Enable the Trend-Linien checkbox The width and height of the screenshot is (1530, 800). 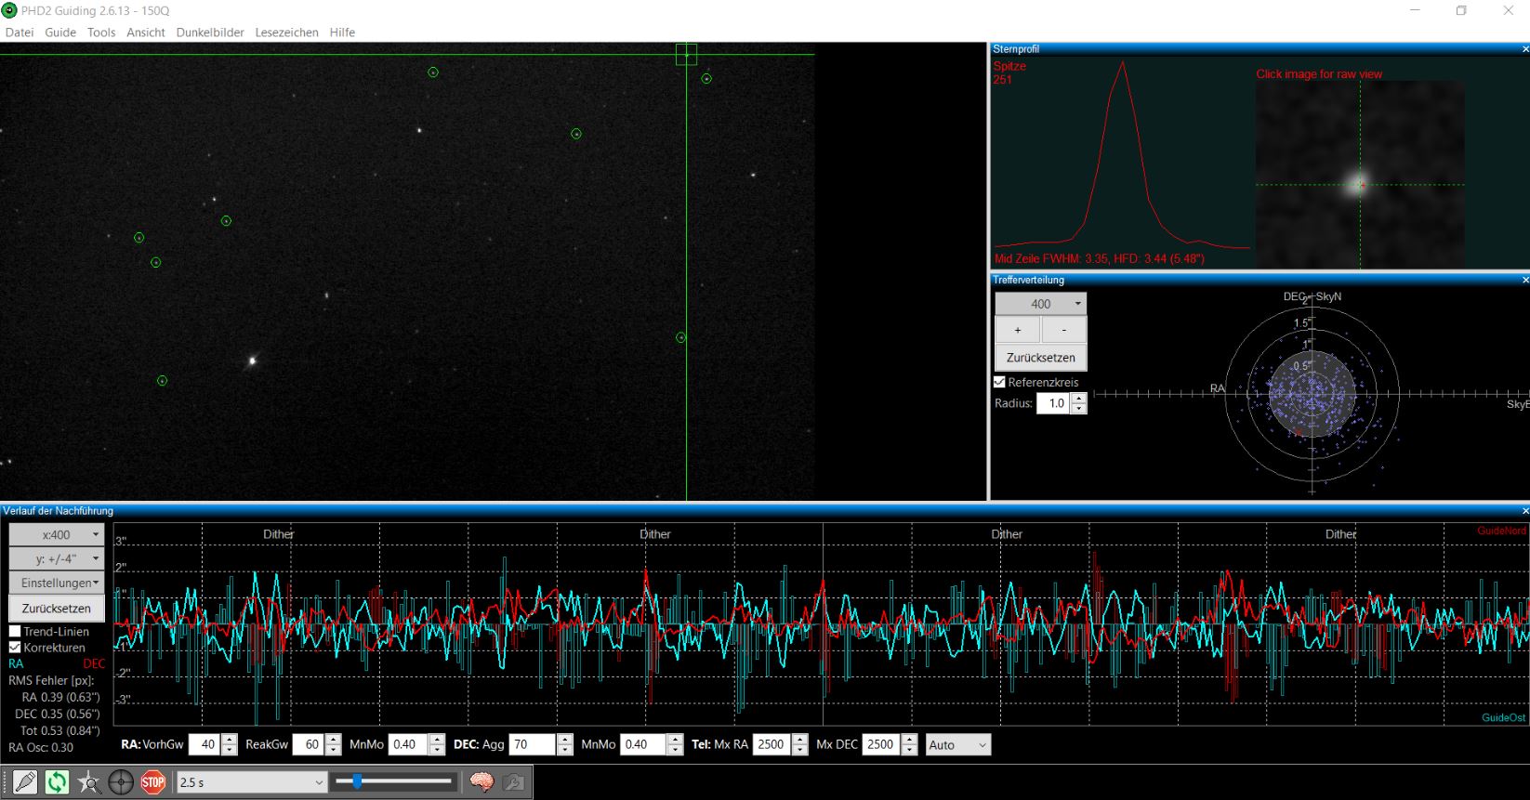pyautogui.click(x=15, y=631)
